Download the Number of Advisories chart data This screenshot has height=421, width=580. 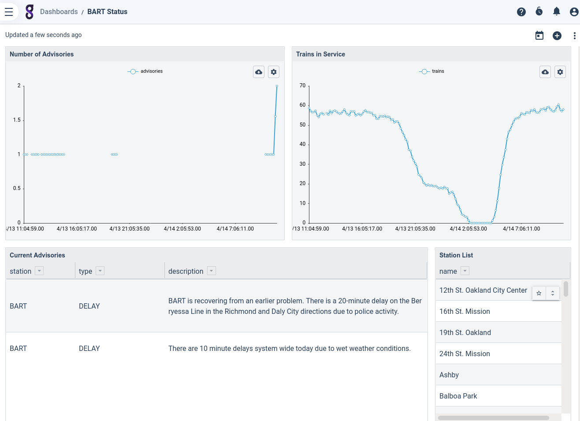coord(259,72)
